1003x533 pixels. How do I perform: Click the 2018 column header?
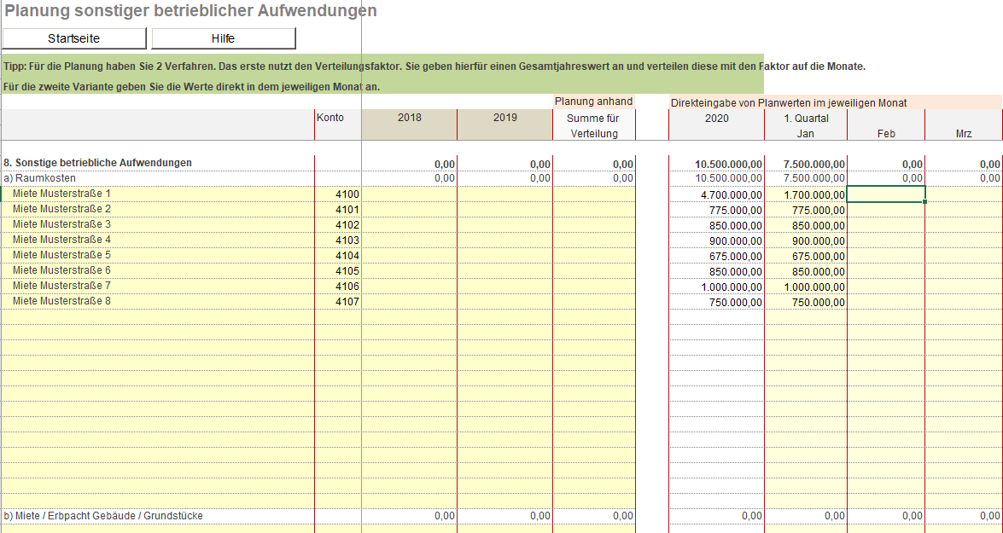410,125
